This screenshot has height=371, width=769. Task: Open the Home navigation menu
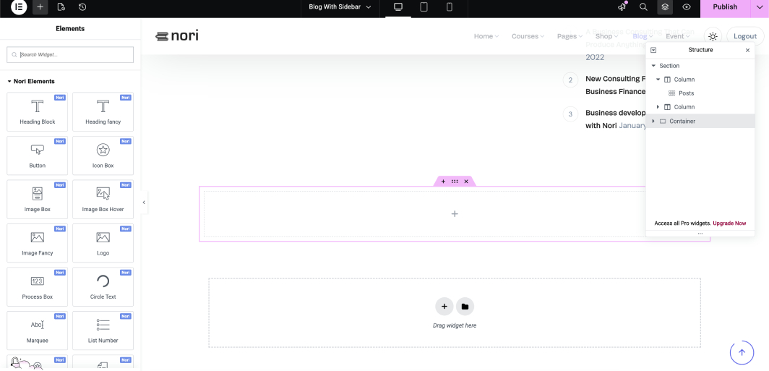click(486, 36)
